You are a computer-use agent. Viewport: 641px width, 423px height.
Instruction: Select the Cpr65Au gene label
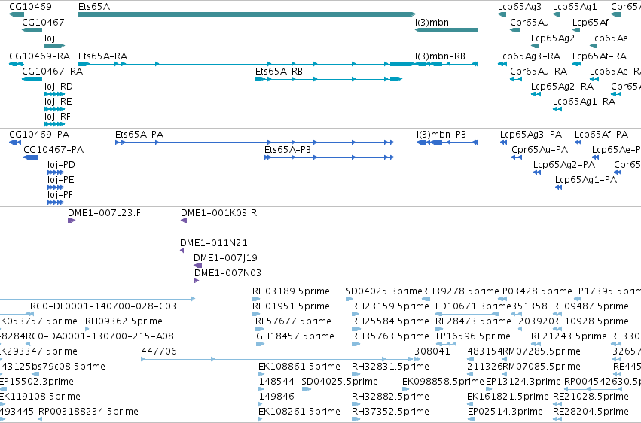coord(529,22)
